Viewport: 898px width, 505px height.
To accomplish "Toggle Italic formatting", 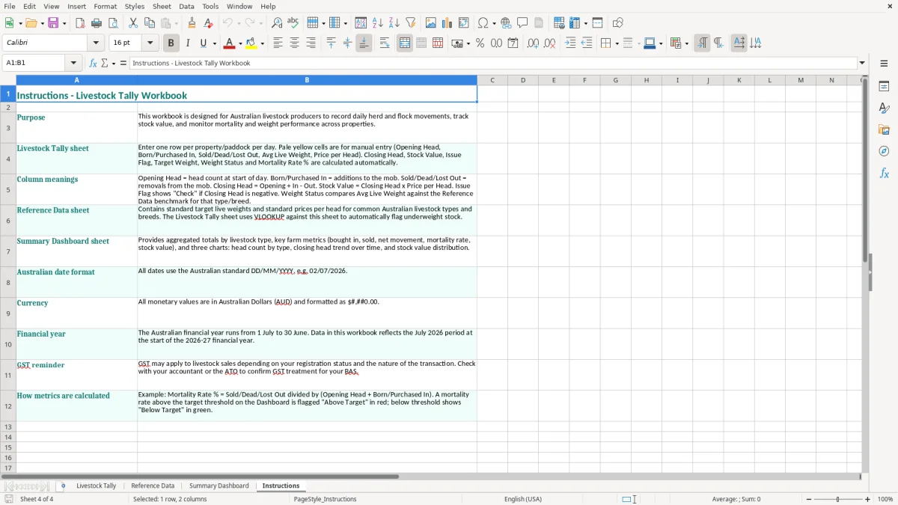I will (x=187, y=43).
